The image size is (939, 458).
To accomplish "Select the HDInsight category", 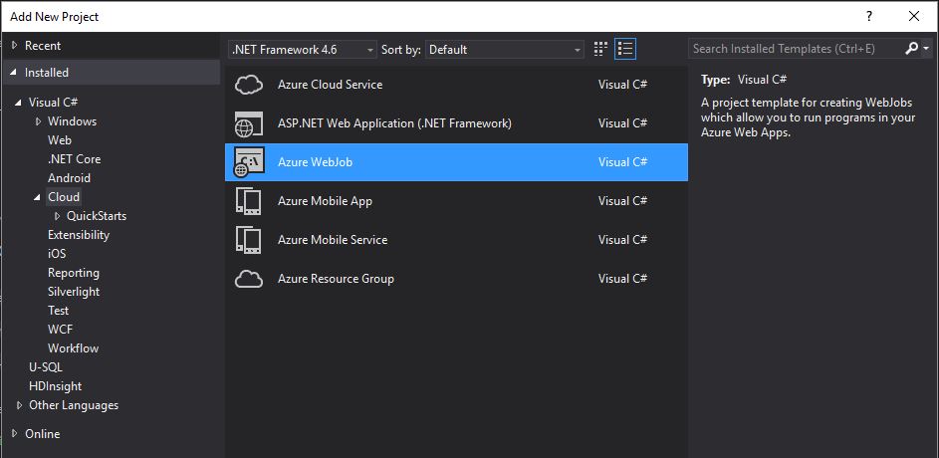I will [55, 386].
